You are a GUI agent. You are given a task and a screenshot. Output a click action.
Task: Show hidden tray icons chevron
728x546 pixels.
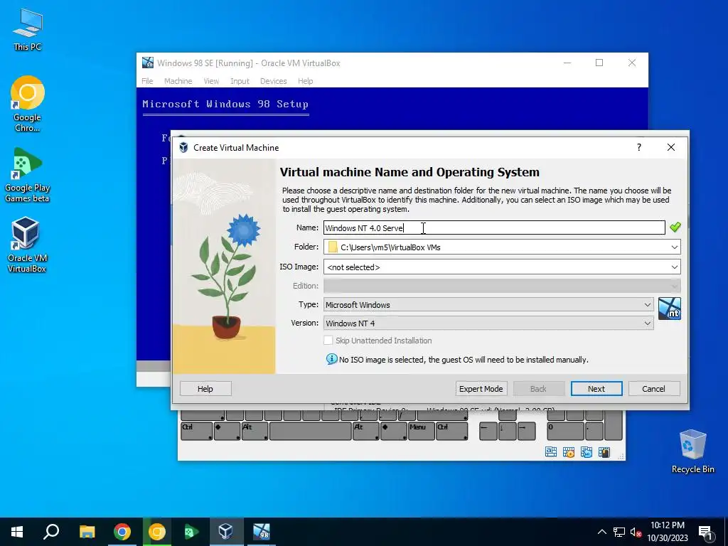(x=601, y=532)
